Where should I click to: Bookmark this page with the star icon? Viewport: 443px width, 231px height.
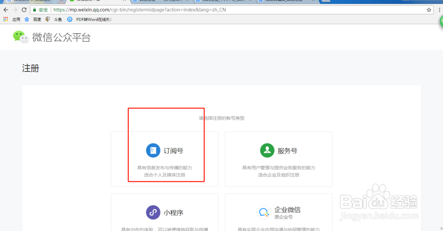coord(429,10)
